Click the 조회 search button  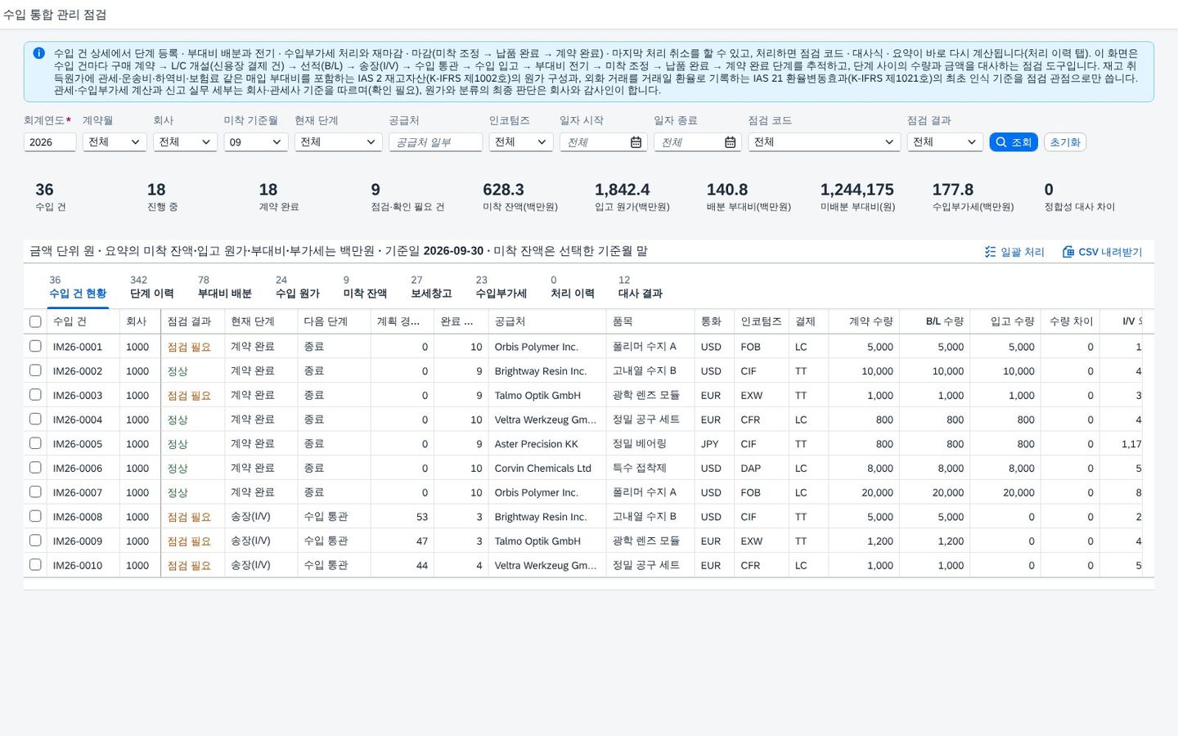pos(1014,142)
